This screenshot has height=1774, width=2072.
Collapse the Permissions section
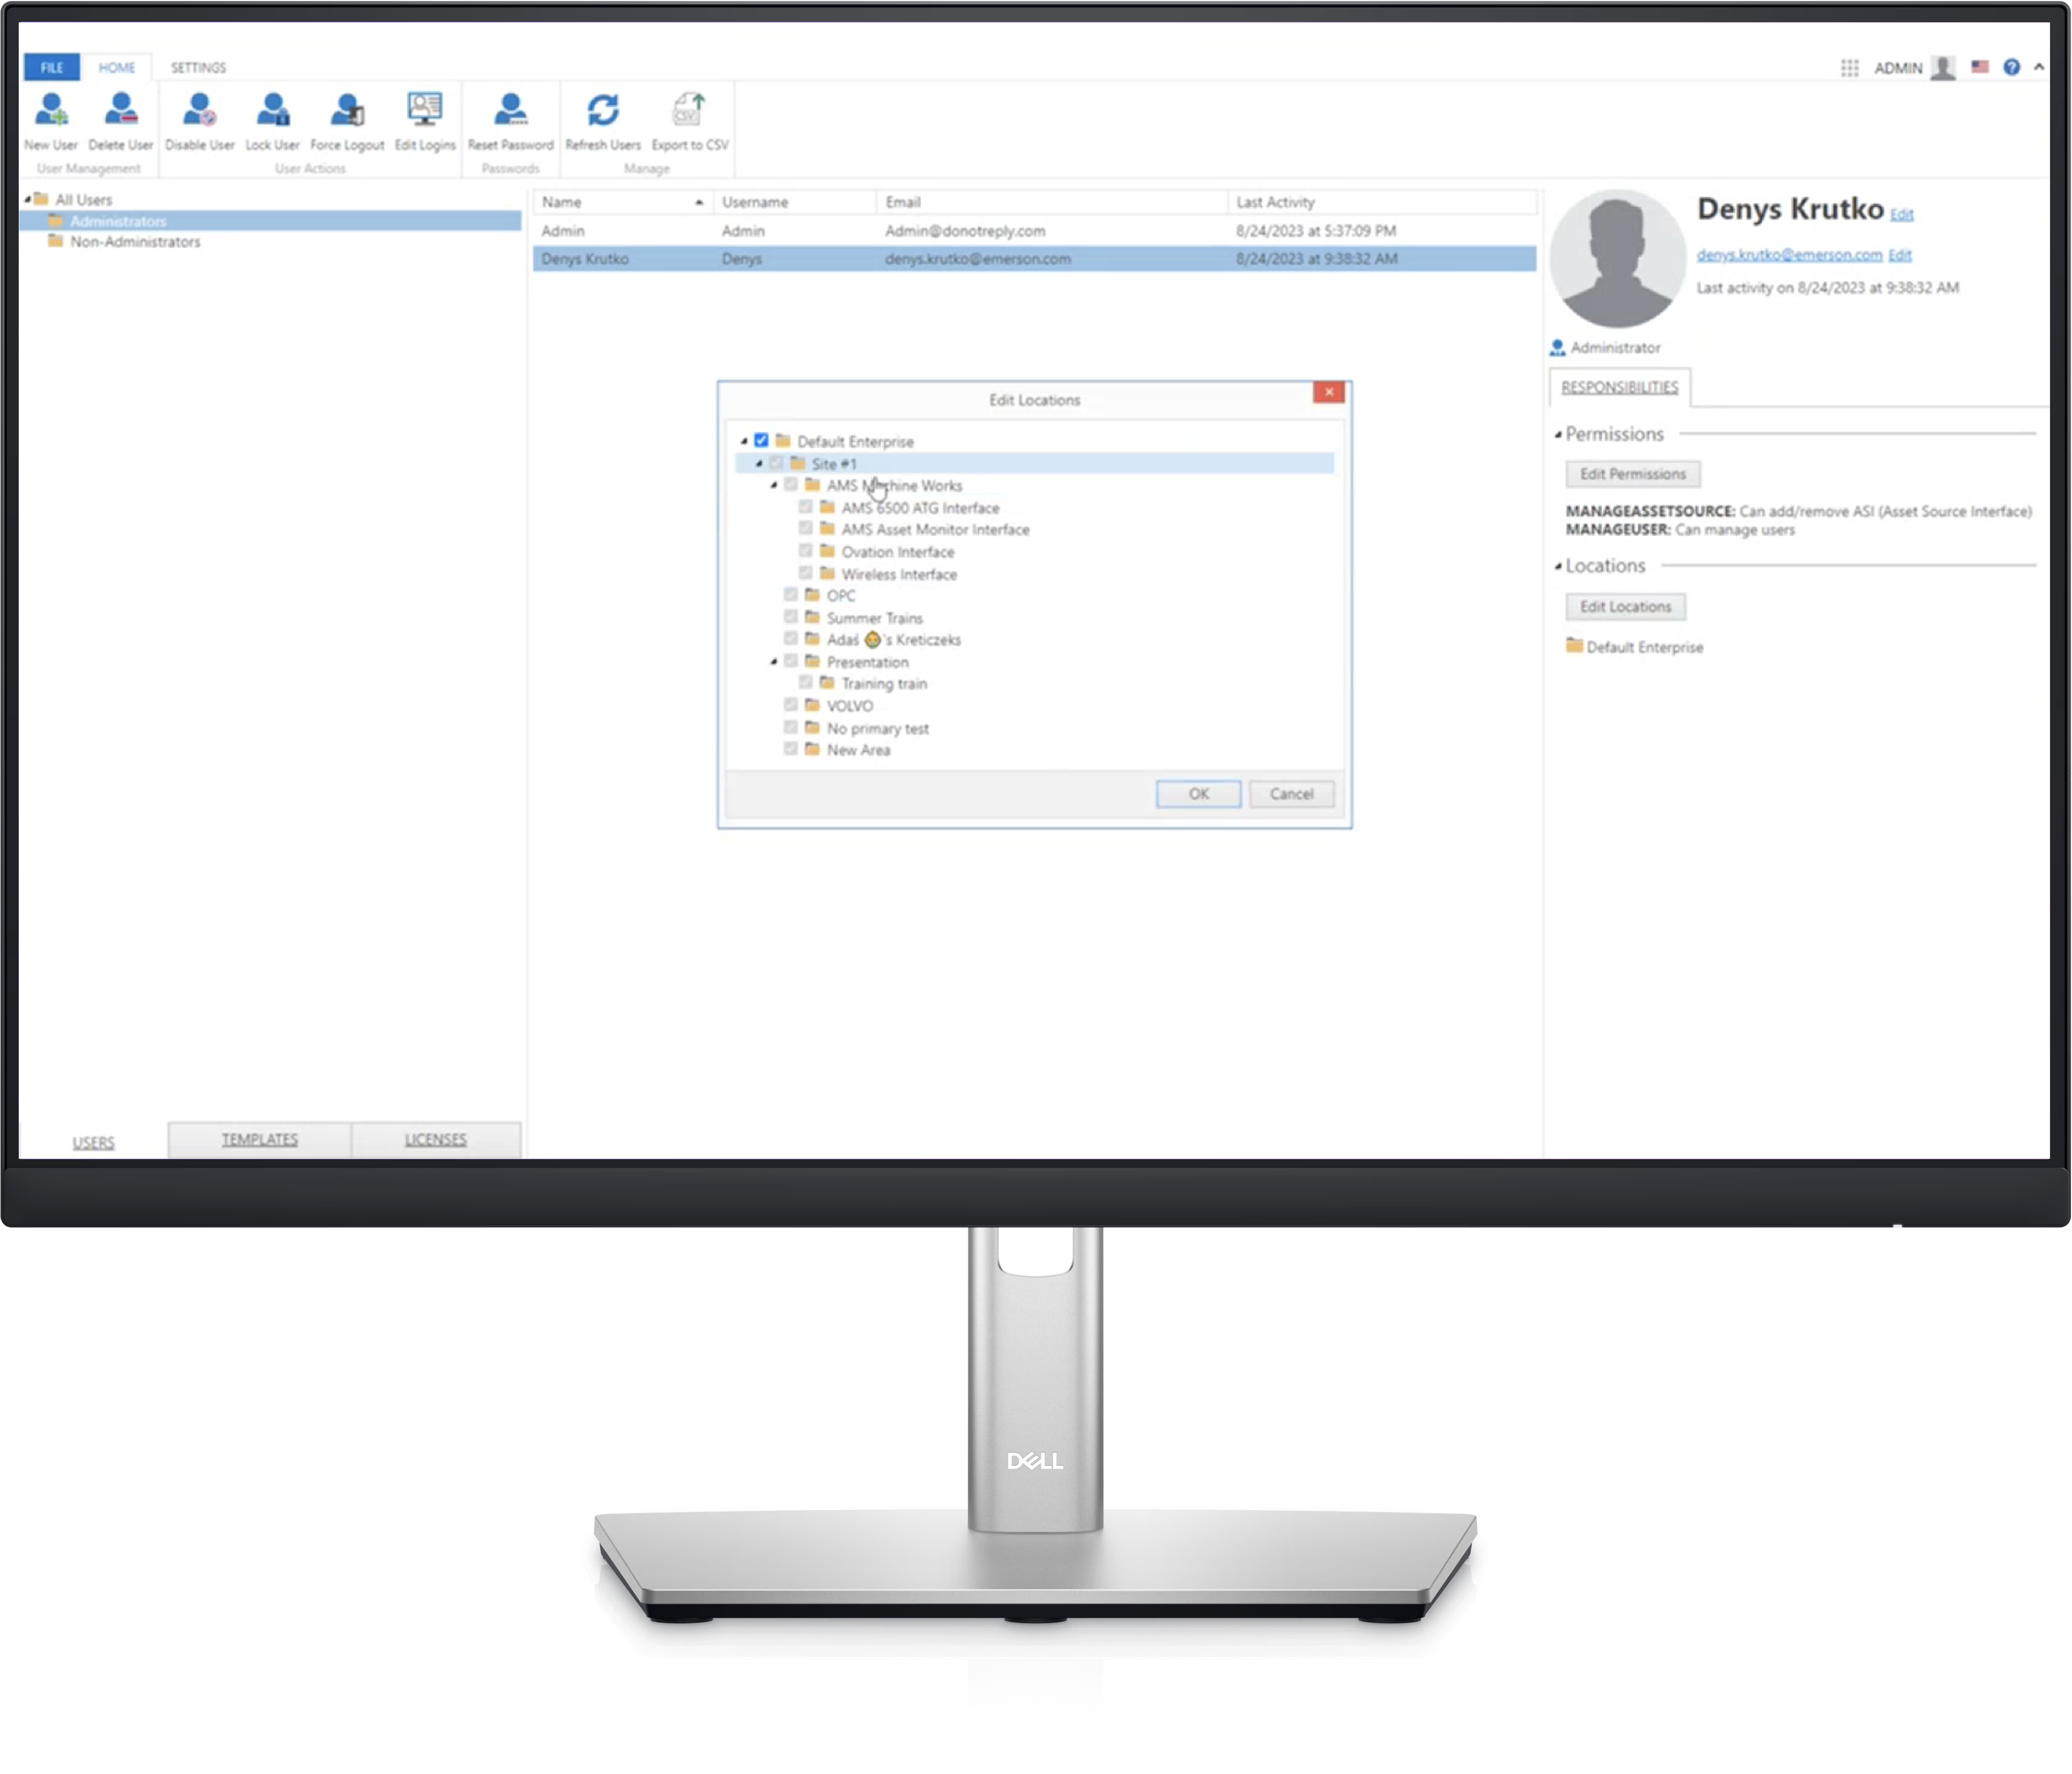click(x=1558, y=434)
